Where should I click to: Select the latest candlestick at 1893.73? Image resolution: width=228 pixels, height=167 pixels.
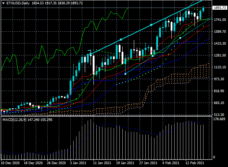[203, 9]
